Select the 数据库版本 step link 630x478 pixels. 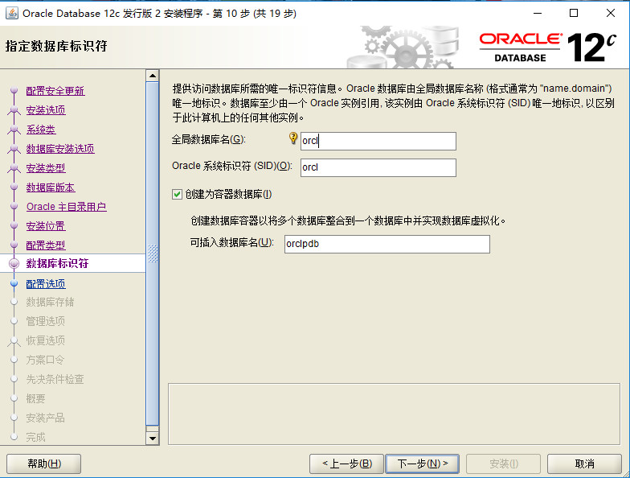pyautogui.click(x=51, y=187)
